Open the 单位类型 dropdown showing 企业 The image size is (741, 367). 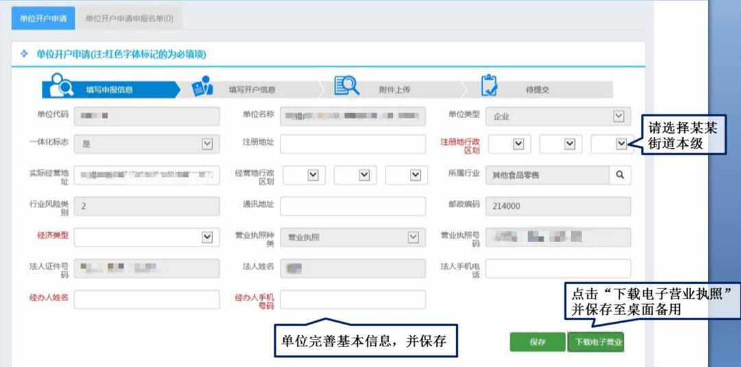(558, 116)
